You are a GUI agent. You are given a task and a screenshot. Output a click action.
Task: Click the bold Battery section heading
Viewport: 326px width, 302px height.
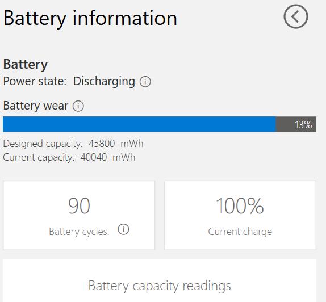[x=26, y=65]
